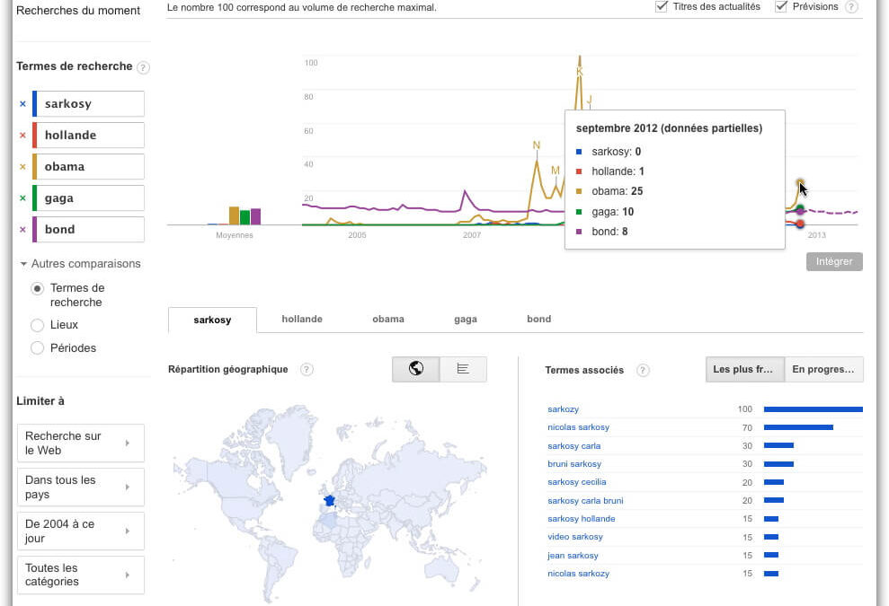Open help for Répartition géographique
The image size is (889, 606).
(307, 369)
